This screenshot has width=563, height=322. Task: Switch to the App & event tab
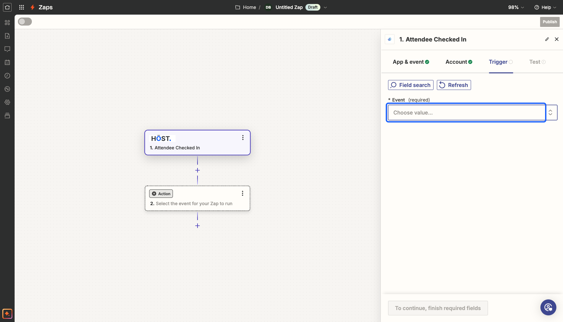pyautogui.click(x=411, y=62)
